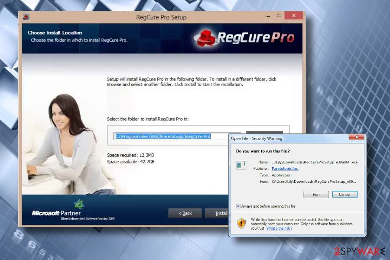Viewport: 390px width, 260px height.
Task: Maximize the RegCure Pro Setup window
Action: coord(279,16)
